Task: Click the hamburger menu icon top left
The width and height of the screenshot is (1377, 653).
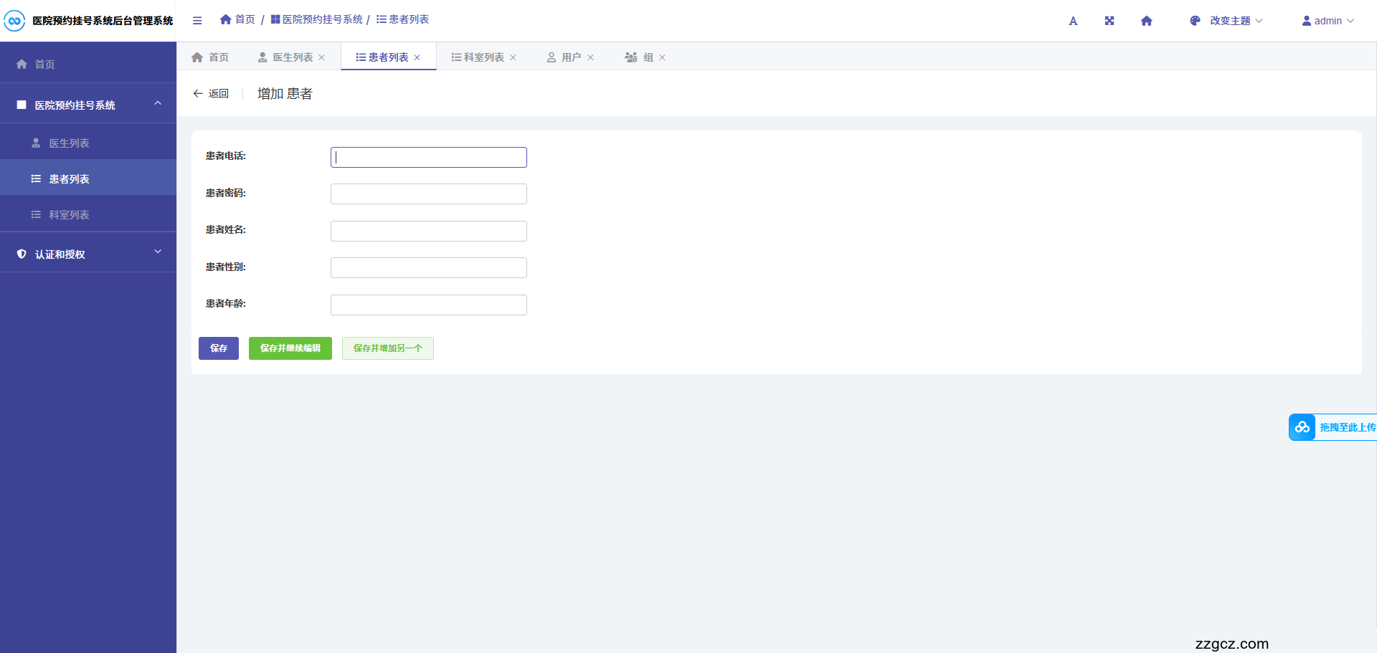Action: click(197, 20)
